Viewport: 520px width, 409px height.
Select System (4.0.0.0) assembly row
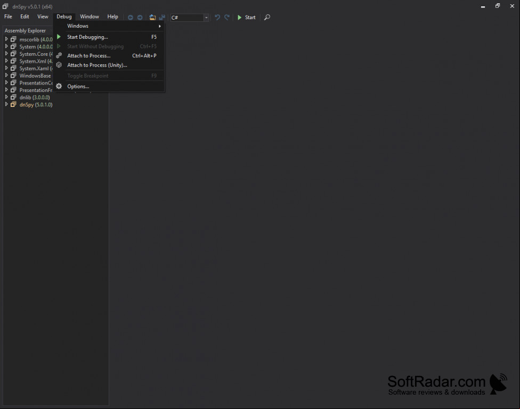pos(36,47)
